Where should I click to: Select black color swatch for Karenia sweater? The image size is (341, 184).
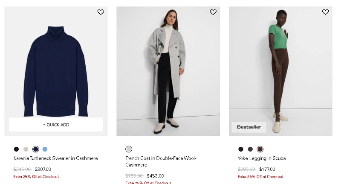point(16,149)
